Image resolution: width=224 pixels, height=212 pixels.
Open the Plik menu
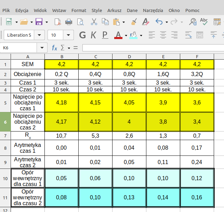point(6,10)
